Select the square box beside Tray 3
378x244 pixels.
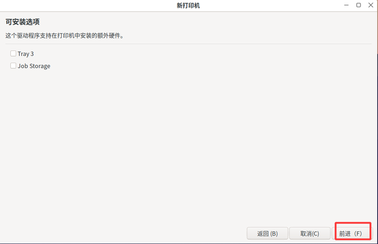pyautogui.click(x=13, y=54)
